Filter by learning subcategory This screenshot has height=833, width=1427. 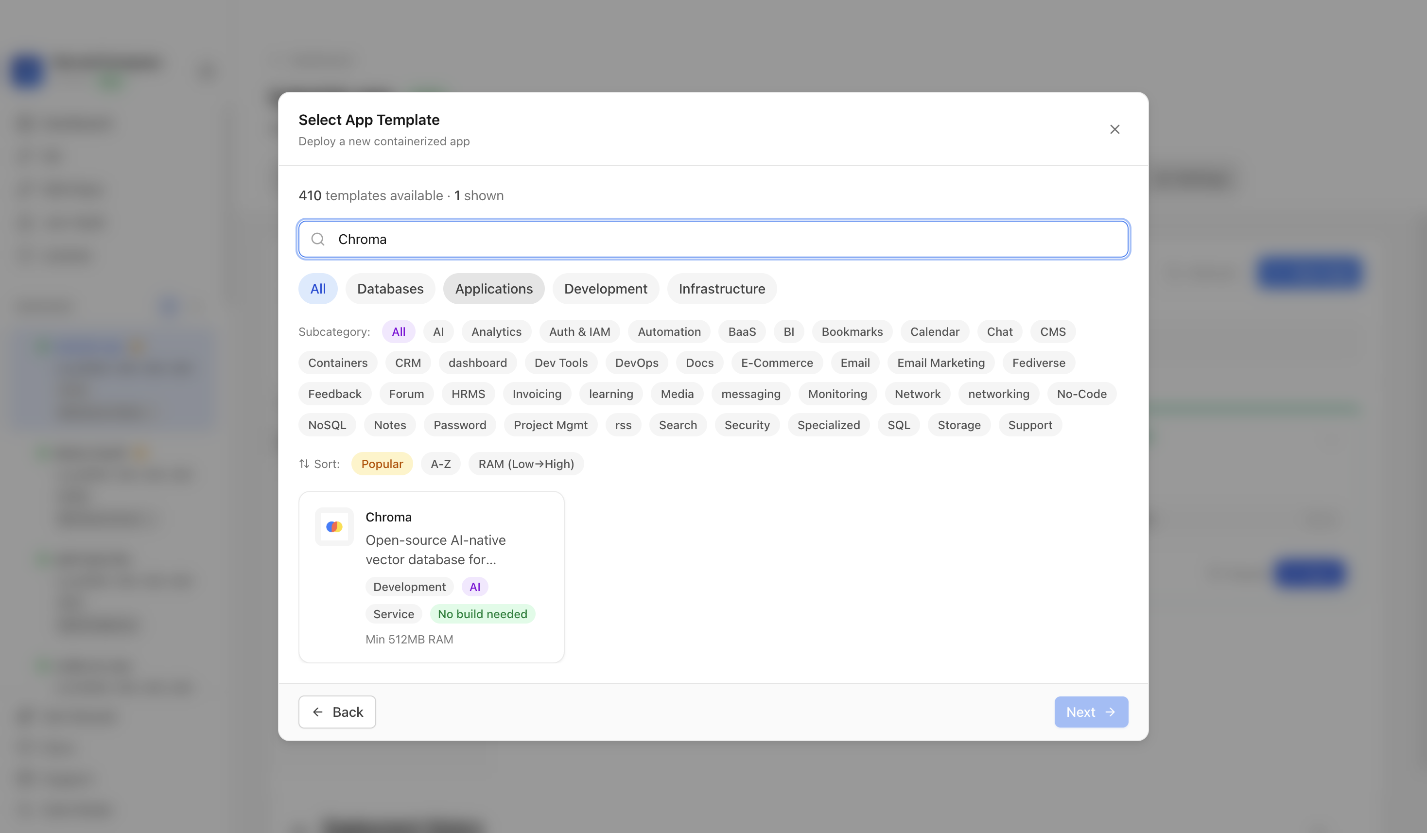[x=611, y=394]
